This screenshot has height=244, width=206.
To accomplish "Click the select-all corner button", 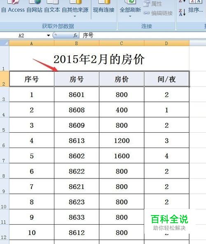I will tap(5, 43).
